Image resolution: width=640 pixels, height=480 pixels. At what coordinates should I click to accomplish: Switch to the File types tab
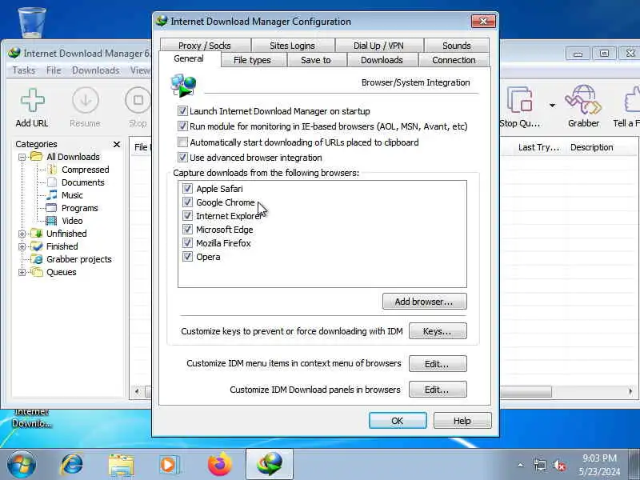[252, 60]
